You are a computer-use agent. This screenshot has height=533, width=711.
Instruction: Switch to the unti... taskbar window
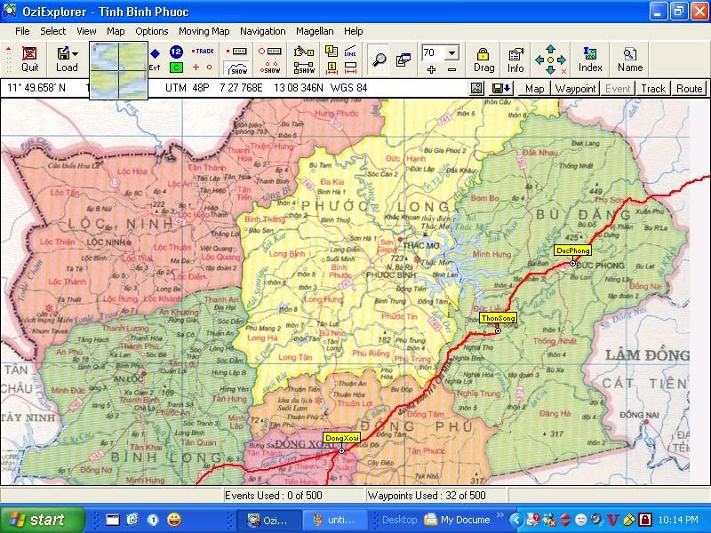[x=336, y=520]
